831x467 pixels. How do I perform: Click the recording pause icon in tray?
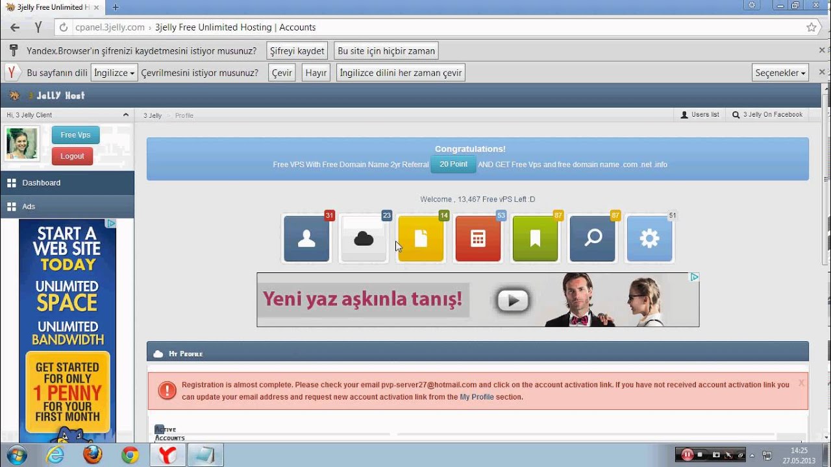pos(688,455)
